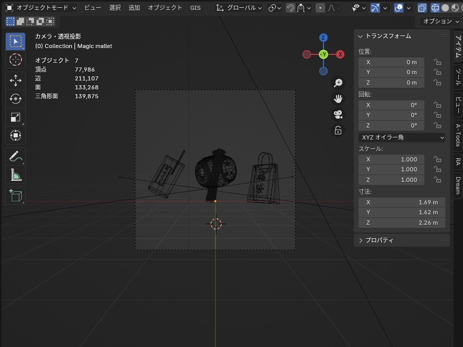463x347 pixels.
Task: Select the Measure ruler tool
Action: [15, 175]
